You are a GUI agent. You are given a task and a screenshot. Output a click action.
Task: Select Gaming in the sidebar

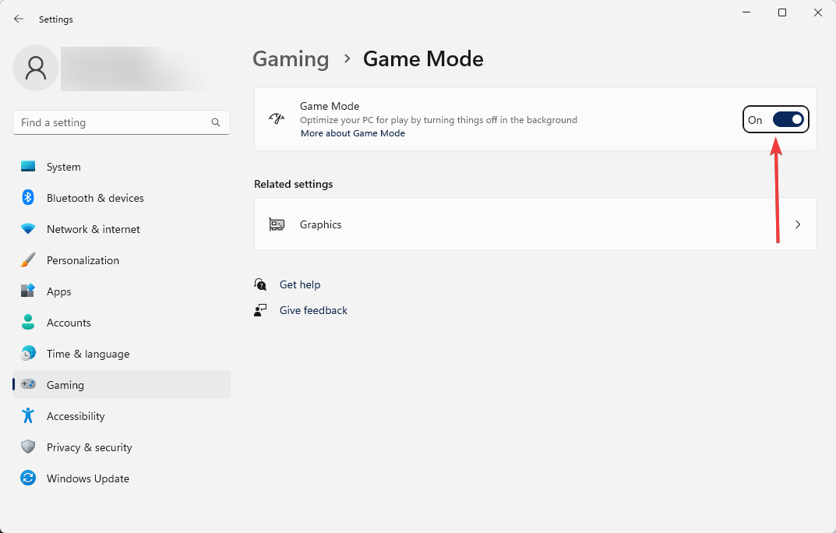(x=65, y=385)
